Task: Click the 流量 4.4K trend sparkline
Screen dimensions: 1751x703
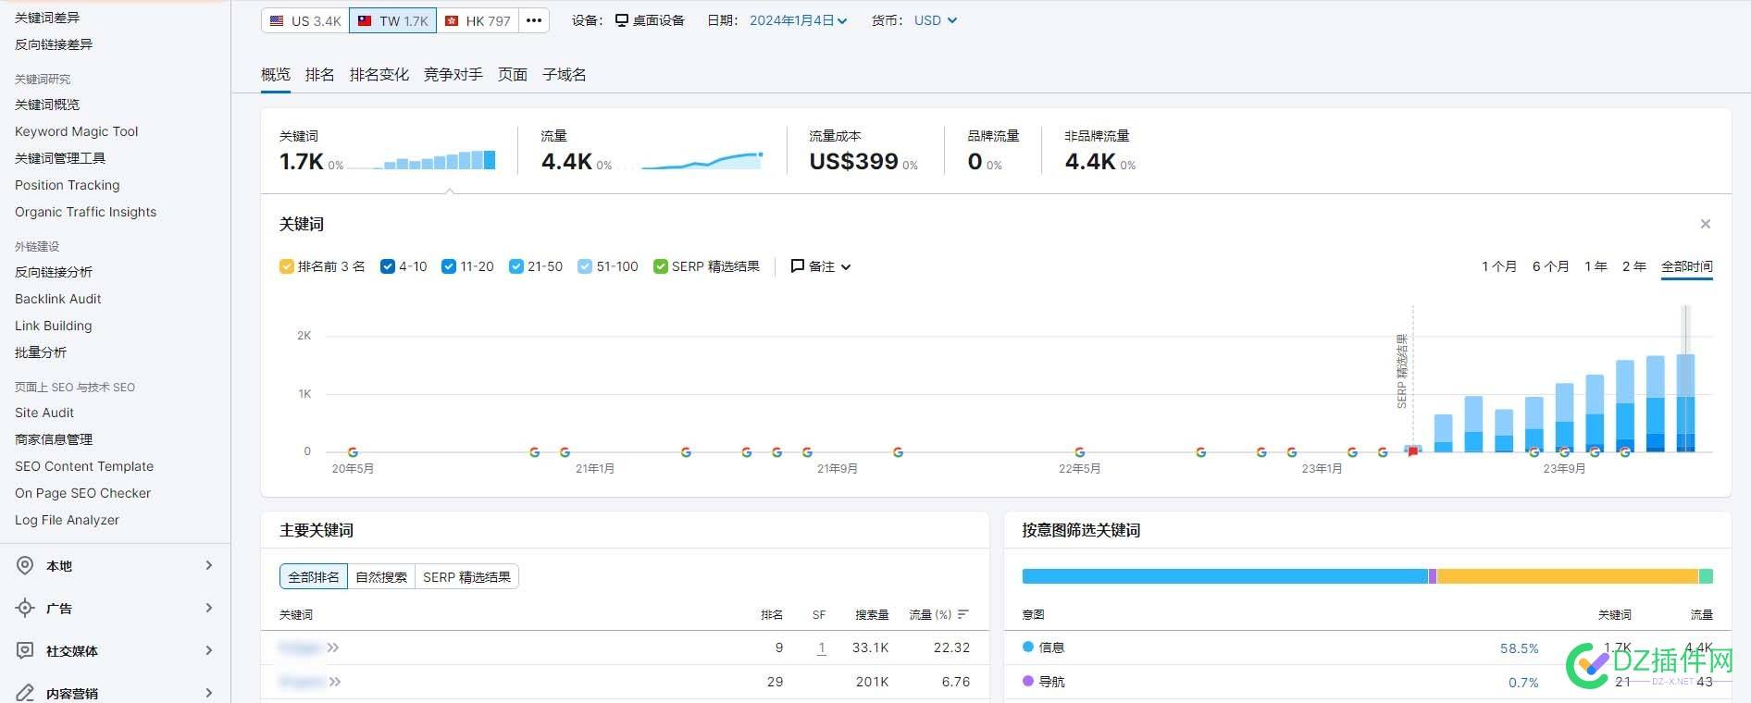Action: pos(702,160)
